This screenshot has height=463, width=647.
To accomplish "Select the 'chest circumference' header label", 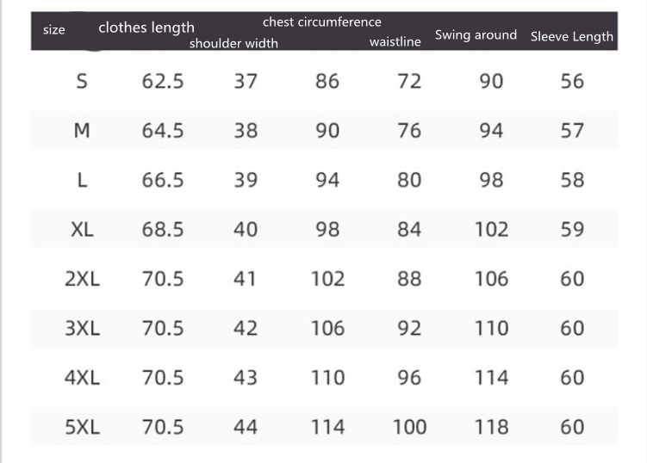I will (x=321, y=22).
